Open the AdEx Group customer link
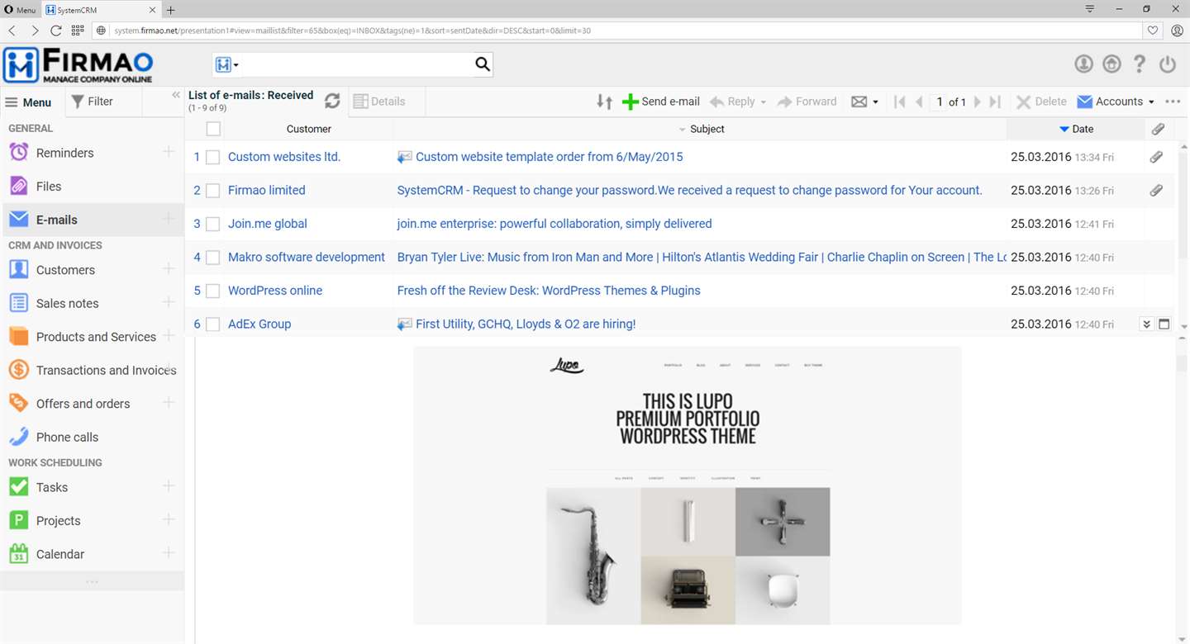Image resolution: width=1190 pixels, height=644 pixels. (x=259, y=324)
